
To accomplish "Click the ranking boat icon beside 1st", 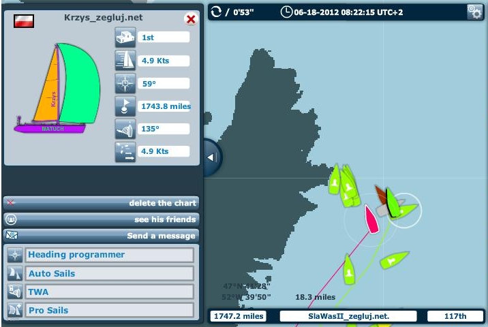I will click(x=125, y=38).
